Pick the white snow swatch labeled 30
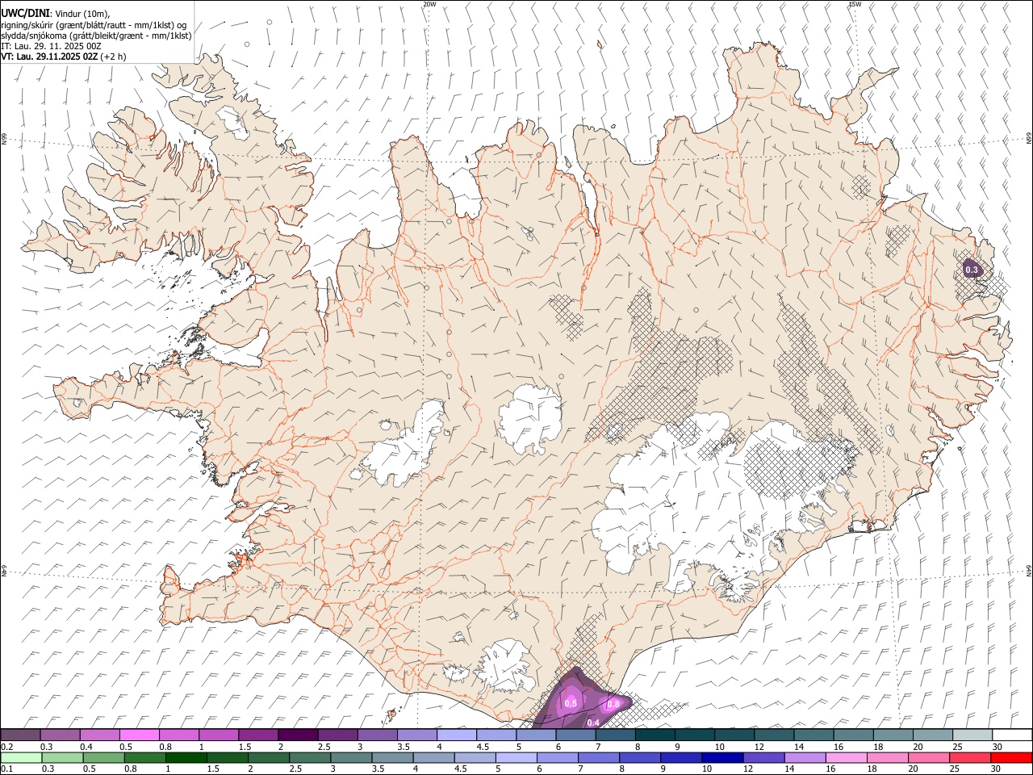 tap(1012, 735)
